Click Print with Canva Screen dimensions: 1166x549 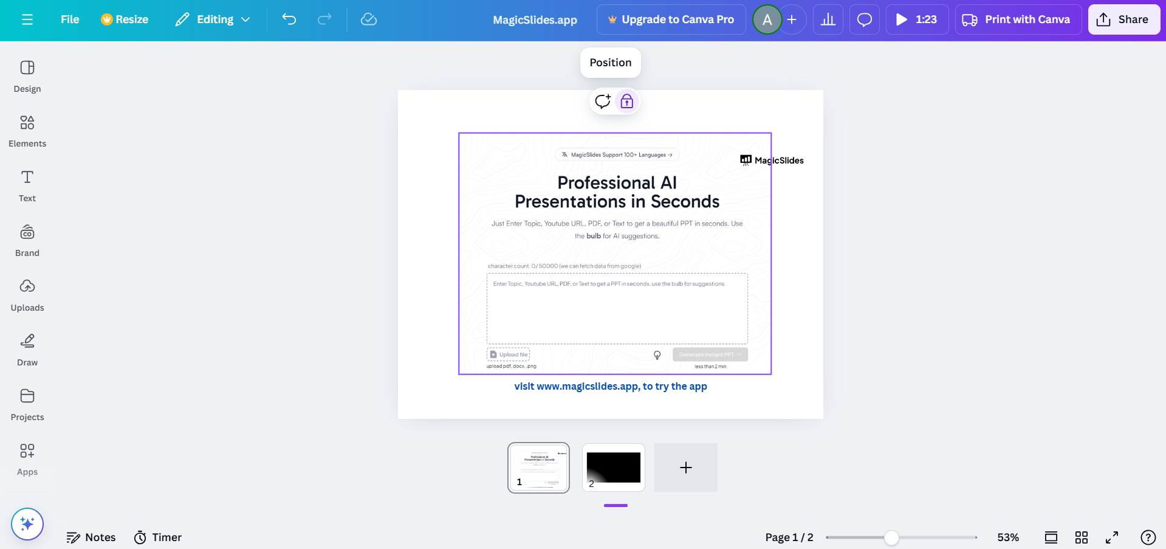[1018, 19]
